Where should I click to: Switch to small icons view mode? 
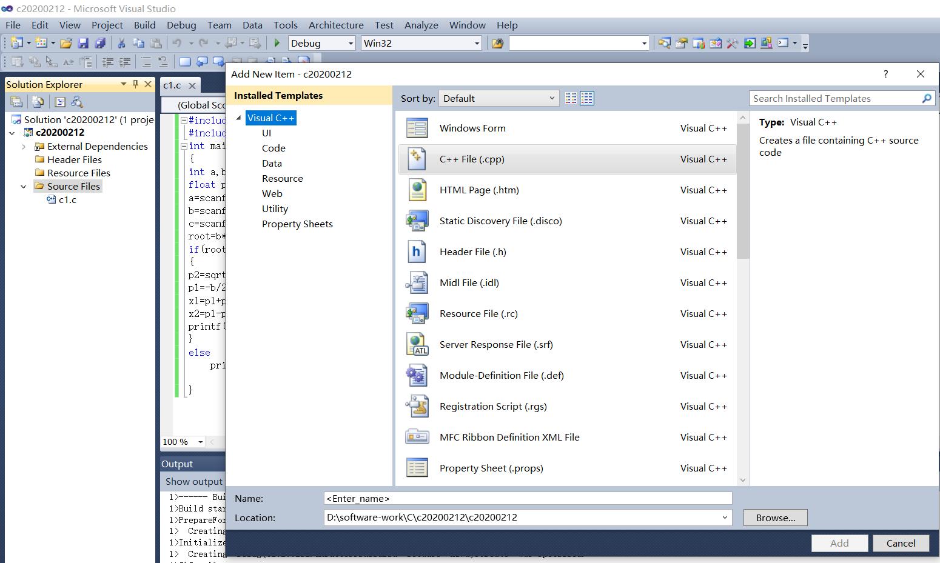point(570,98)
